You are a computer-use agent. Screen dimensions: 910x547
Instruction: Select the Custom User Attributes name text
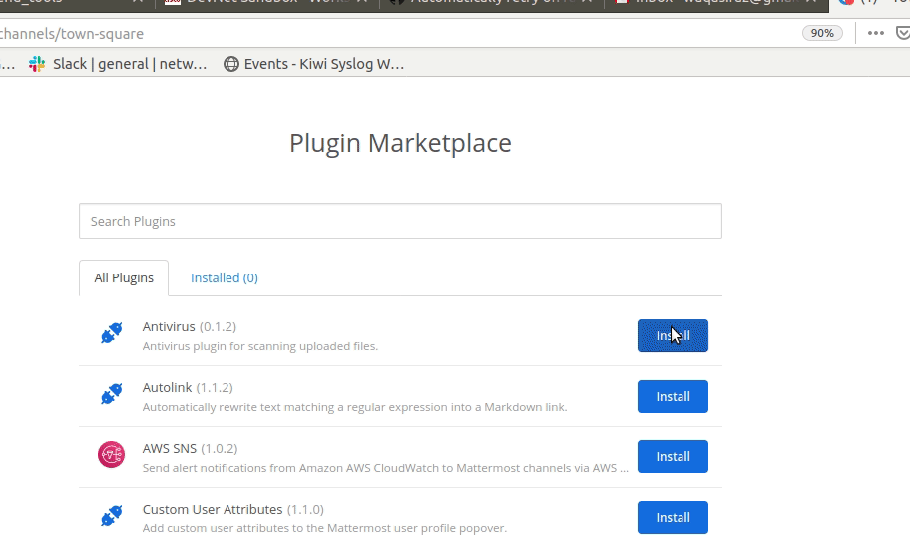click(213, 509)
